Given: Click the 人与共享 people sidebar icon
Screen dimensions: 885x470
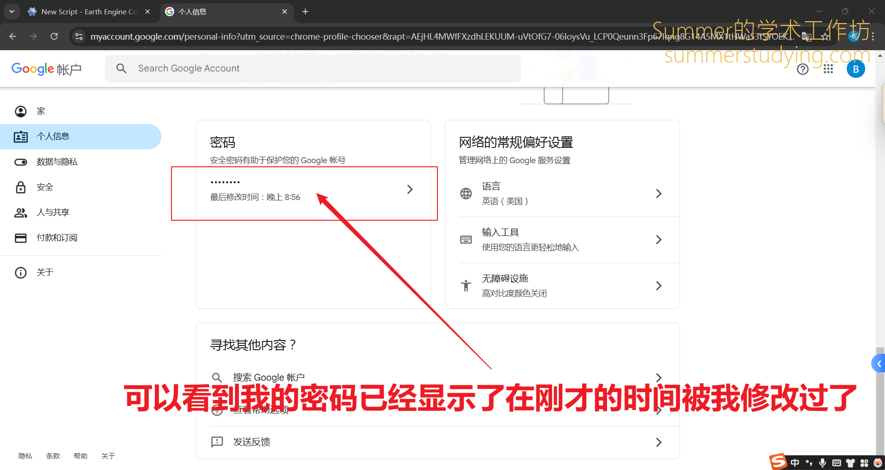Looking at the screenshot, I should [x=21, y=212].
